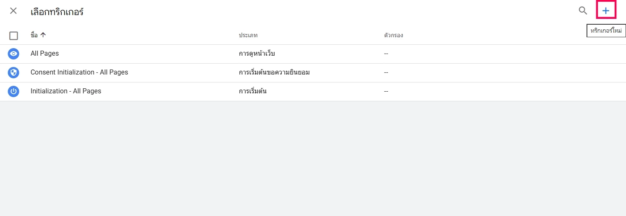
Task: Click the การเริ่มต้นขอความยินยอม type cell
Action: coord(274,72)
